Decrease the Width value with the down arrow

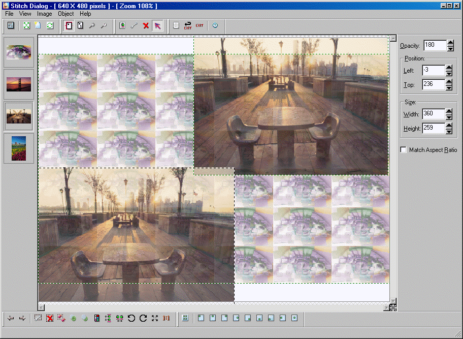pos(448,116)
